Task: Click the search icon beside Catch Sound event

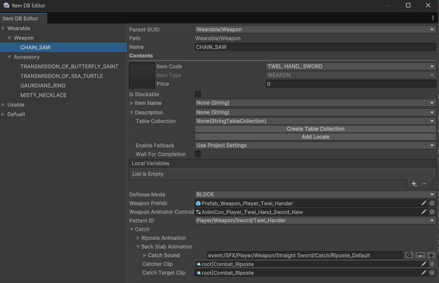Action: click(x=409, y=255)
